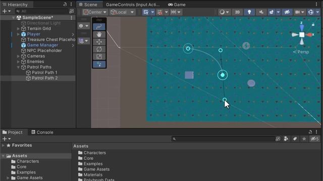Open the info overlay dropdown on Scene left

tap(84, 26)
